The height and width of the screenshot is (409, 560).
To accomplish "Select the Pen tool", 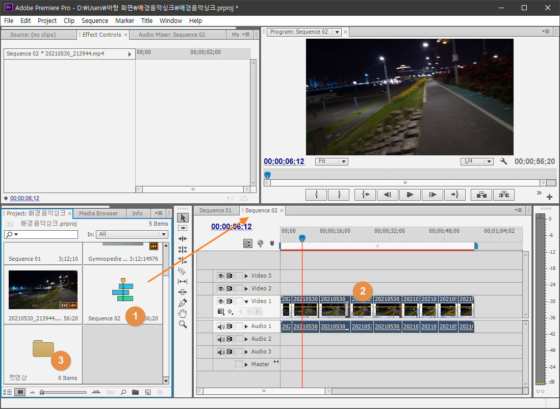I will tap(182, 303).
